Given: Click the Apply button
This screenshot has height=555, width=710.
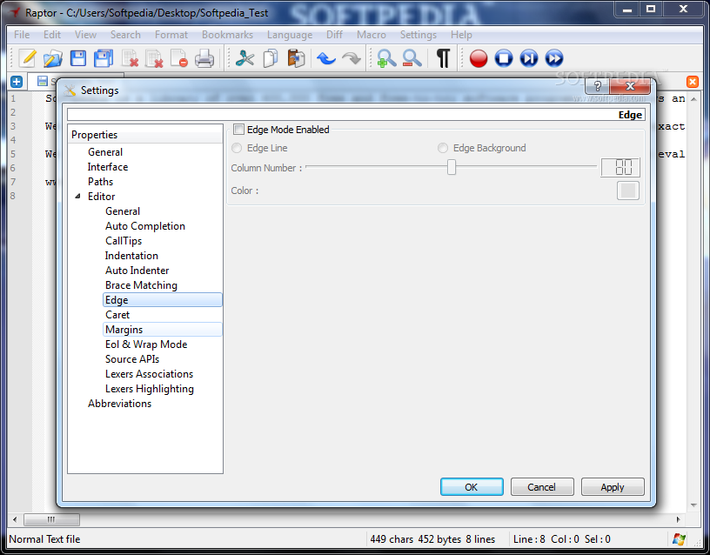Looking at the screenshot, I should [x=613, y=486].
